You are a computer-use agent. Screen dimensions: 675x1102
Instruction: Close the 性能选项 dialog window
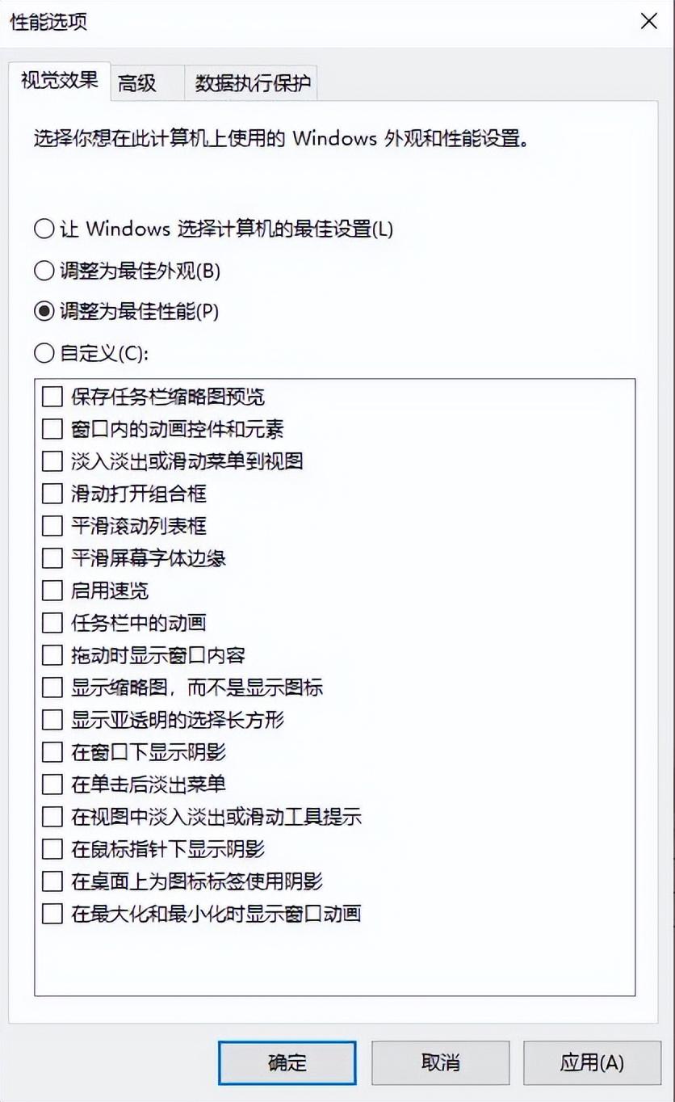click(x=648, y=22)
